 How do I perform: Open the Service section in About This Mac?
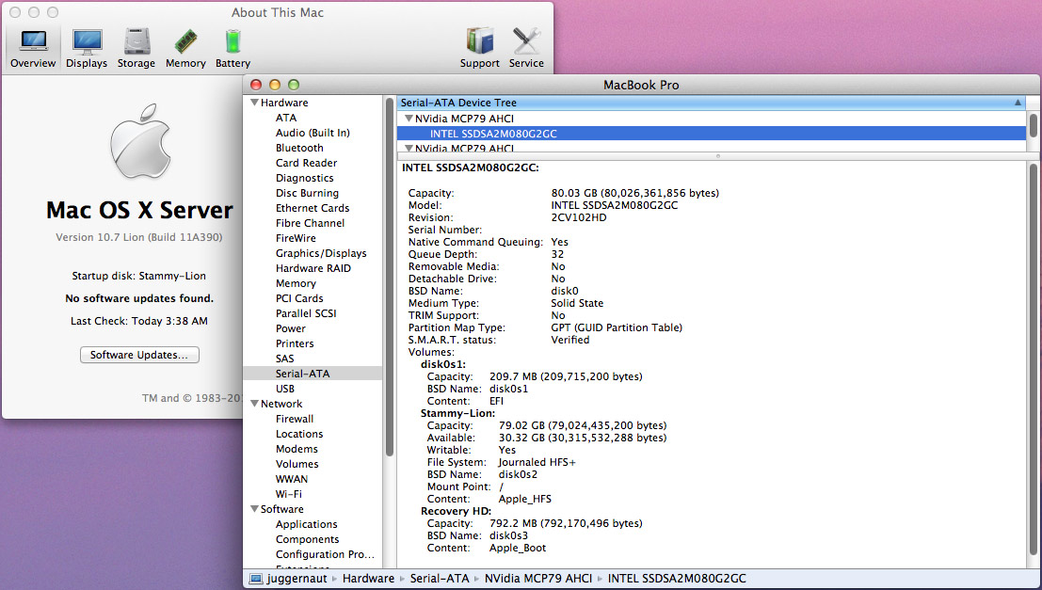[x=526, y=49]
